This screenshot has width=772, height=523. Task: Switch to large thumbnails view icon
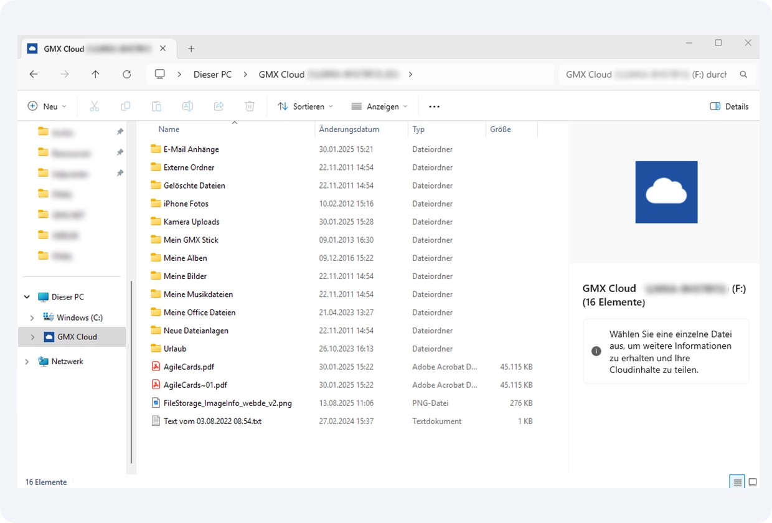753,482
